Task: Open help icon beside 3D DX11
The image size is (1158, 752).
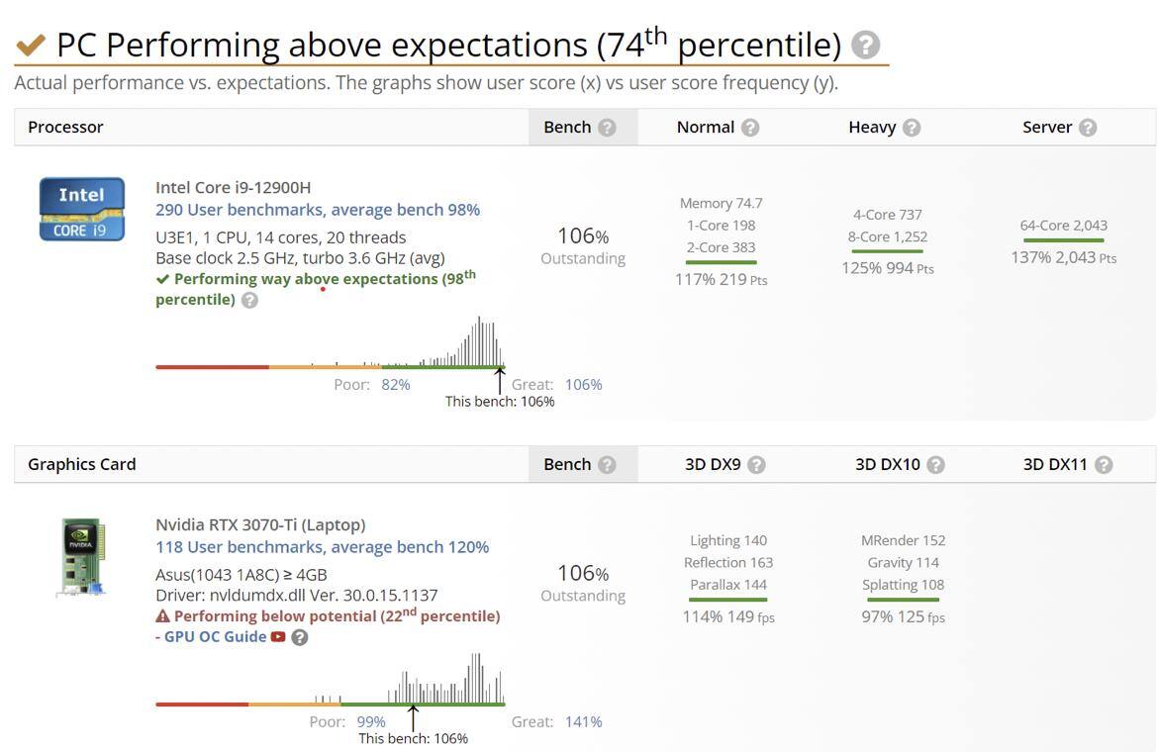Action: pyautogui.click(x=1104, y=465)
